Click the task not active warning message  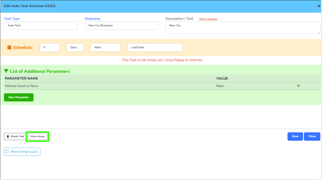coord(162,60)
